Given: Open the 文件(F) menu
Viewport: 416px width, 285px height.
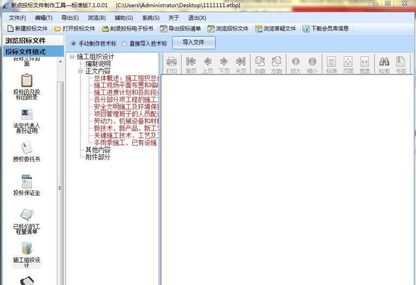Looking at the screenshot, I should tap(17, 18).
